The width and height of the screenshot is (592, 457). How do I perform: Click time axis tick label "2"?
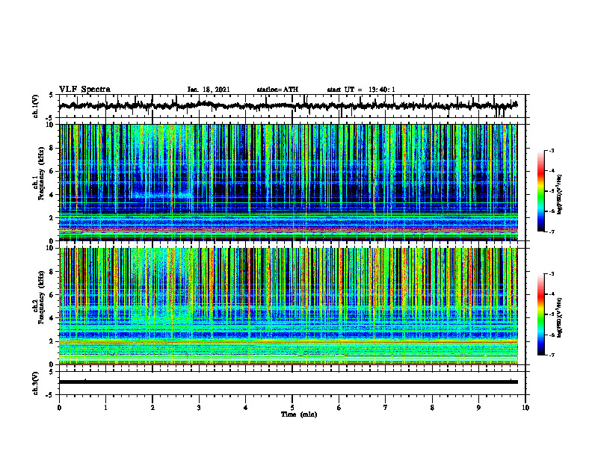click(152, 408)
